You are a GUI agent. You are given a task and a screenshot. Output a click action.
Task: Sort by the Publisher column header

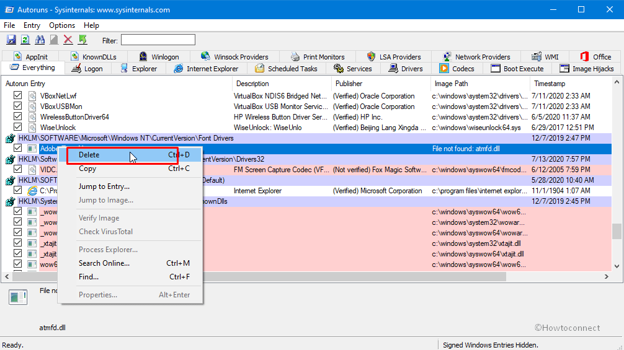pyautogui.click(x=380, y=84)
